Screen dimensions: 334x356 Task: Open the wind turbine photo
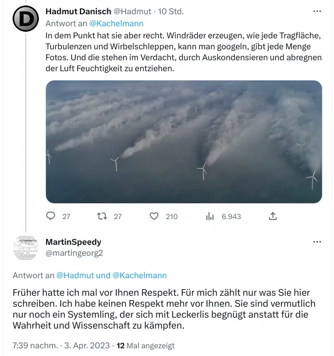click(184, 142)
